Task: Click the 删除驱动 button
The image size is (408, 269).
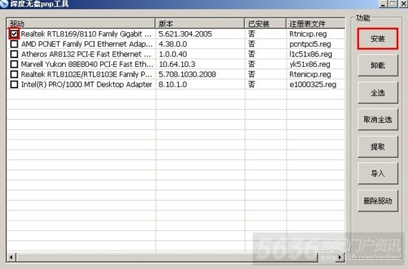Action: [378, 201]
